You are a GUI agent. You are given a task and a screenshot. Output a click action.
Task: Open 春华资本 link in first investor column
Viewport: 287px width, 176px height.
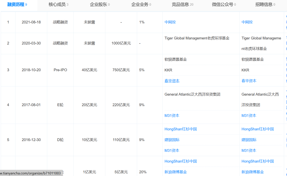(x=172, y=81)
